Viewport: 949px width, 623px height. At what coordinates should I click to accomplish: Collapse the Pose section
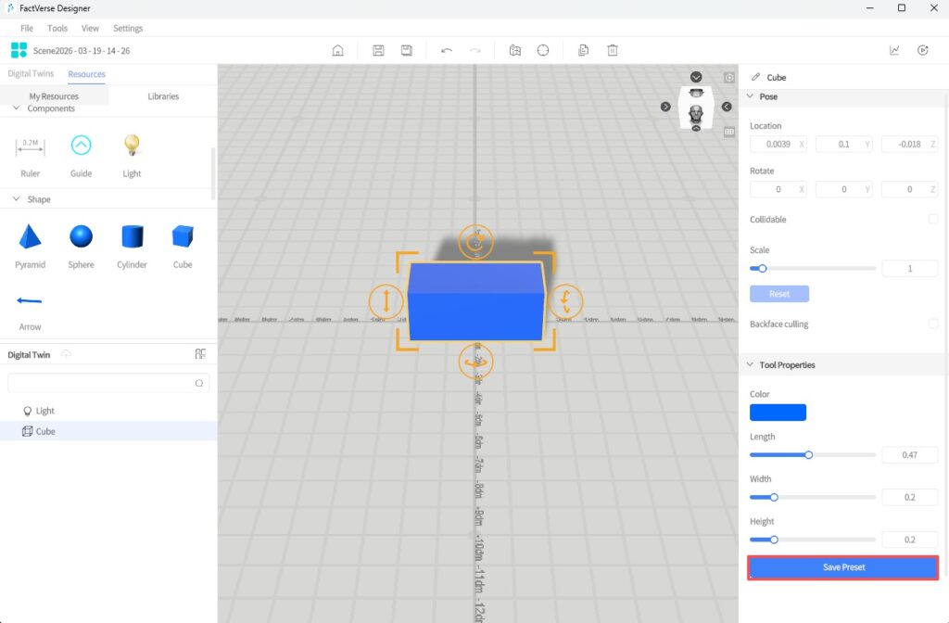point(751,96)
